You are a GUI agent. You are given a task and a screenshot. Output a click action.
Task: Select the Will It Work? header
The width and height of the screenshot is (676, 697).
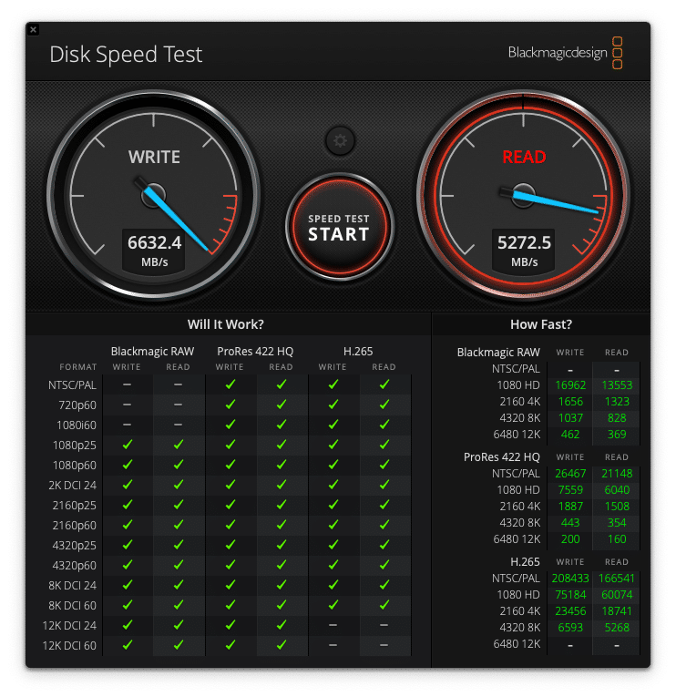click(226, 324)
